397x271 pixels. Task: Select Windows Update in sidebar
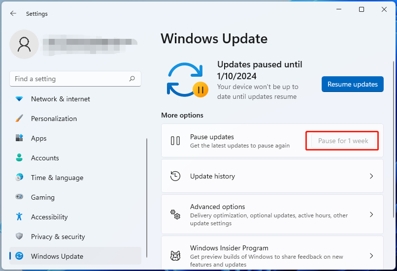click(x=75, y=256)
